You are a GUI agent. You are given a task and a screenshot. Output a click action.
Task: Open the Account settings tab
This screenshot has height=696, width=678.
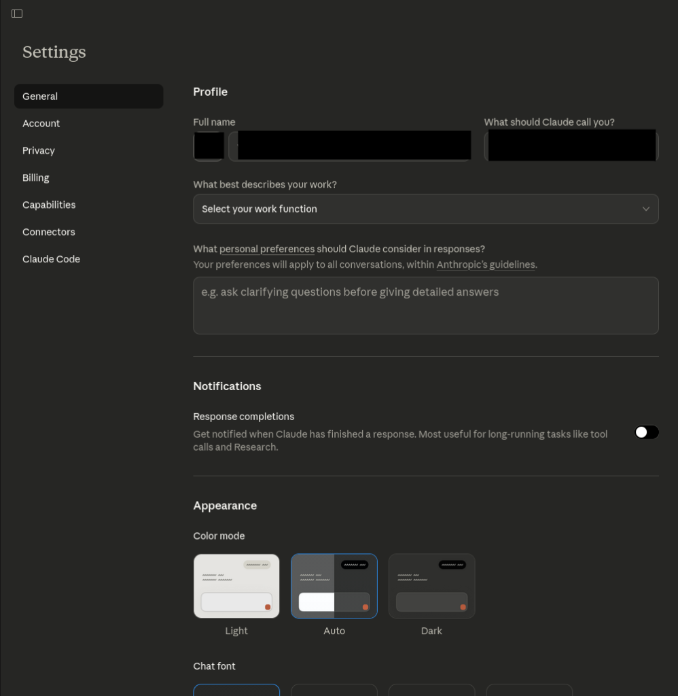pyautogui.click(x=41, y=124)
